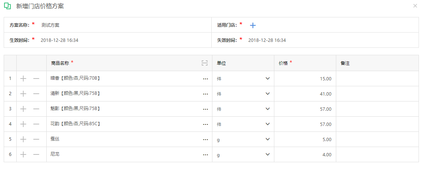This screenshot has height=170, width=423.
Task: Edit the 方案名称 field containing 测试方案
Action: pyautogui.click(x=125, y=25)
